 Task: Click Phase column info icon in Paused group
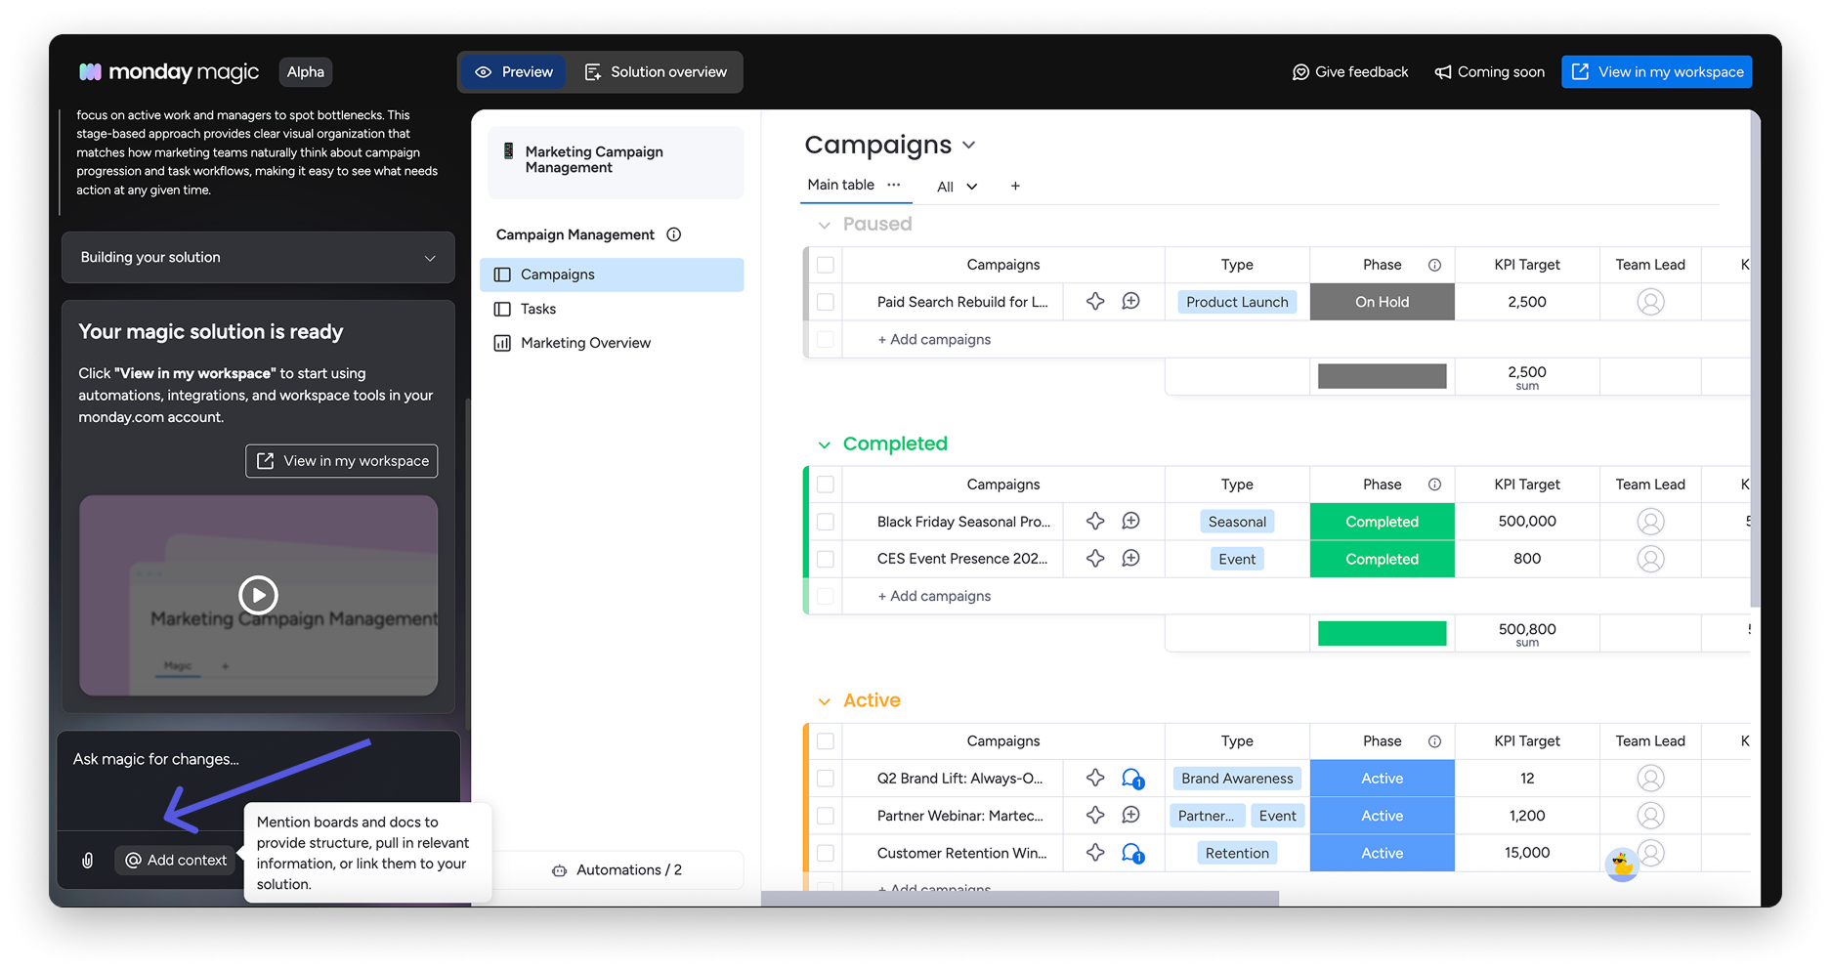(1434, 265)
